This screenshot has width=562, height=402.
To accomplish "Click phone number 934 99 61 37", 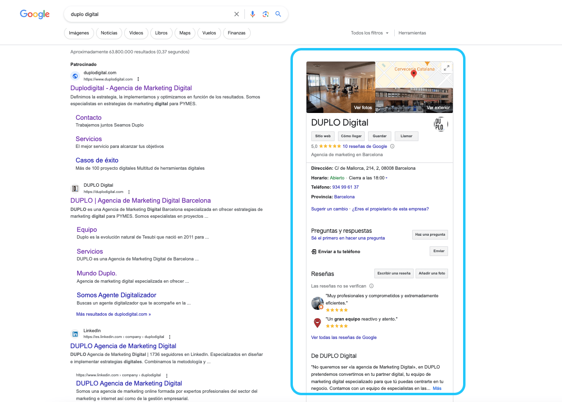I will [346, 187].
